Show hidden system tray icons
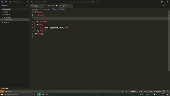 (x=151, y=94)
